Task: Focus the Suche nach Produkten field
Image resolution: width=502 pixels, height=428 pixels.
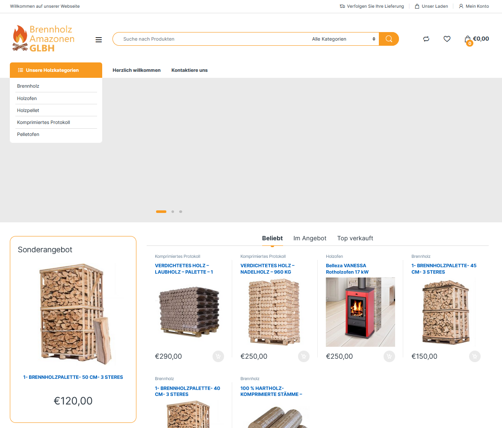Action: (x=211, y=39)
